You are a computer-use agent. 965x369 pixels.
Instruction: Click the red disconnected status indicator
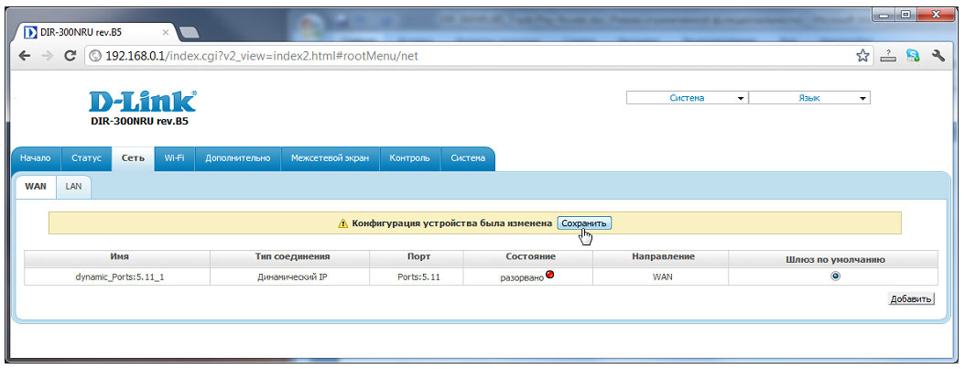tap(550, 274)
